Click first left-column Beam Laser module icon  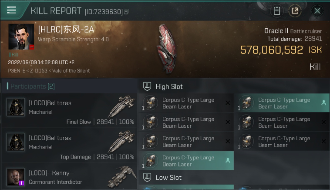point(150,103)
